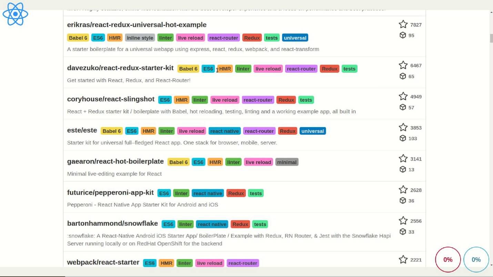
Task: Click 'Get started with React, Redux, and React-Router!' description
Action: pyautogui.click(x=129, y=80)
